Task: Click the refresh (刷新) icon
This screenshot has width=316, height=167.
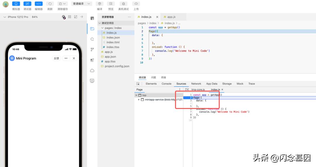Action: click(x=50, y=4)
